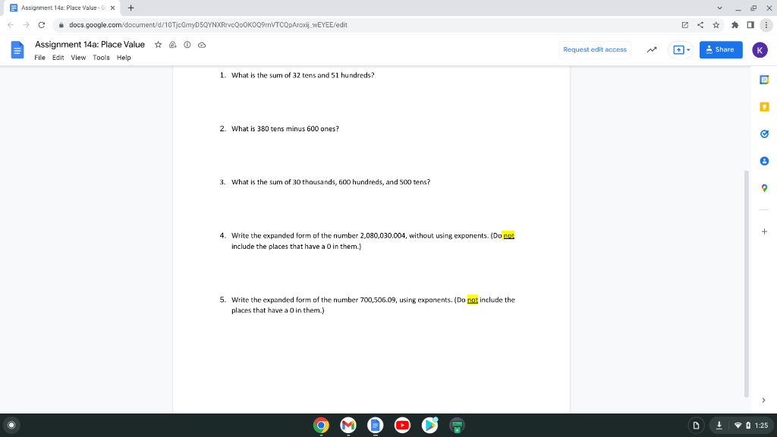777x437 pixels.
Task: Bookmark this page with the star
Action: 716,25
